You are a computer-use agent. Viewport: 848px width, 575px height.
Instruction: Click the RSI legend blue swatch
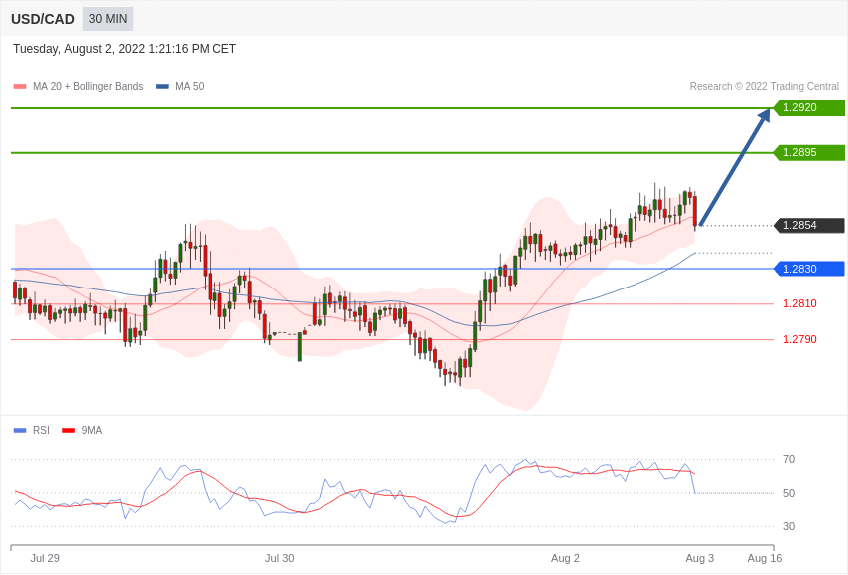click(20, 431)
